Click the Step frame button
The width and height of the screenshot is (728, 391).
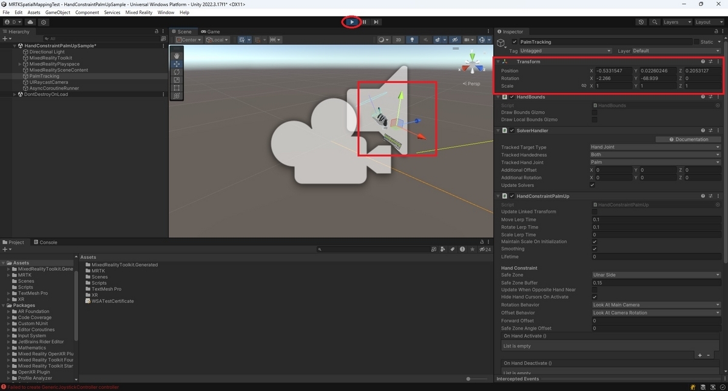(376, 22)
